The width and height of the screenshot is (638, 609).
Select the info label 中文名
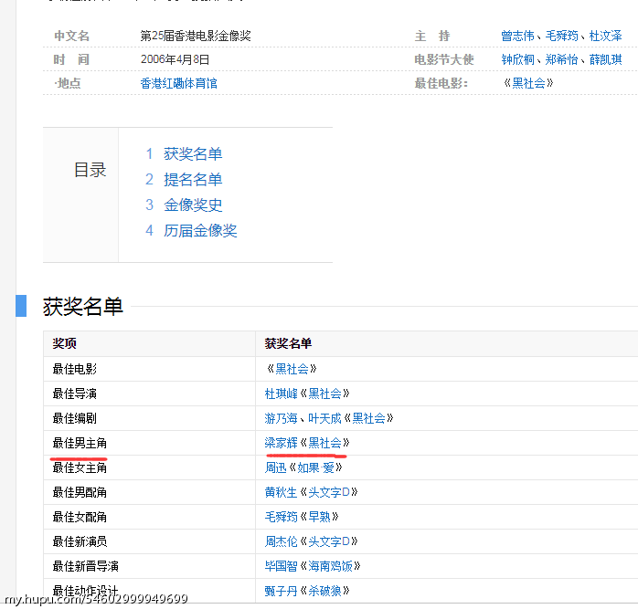point(71,36)
